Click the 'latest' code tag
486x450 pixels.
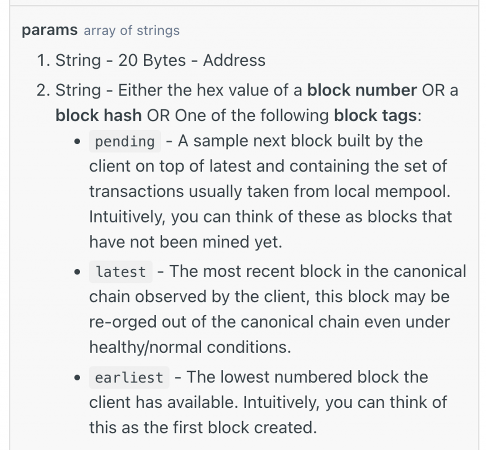click(121, 272)
